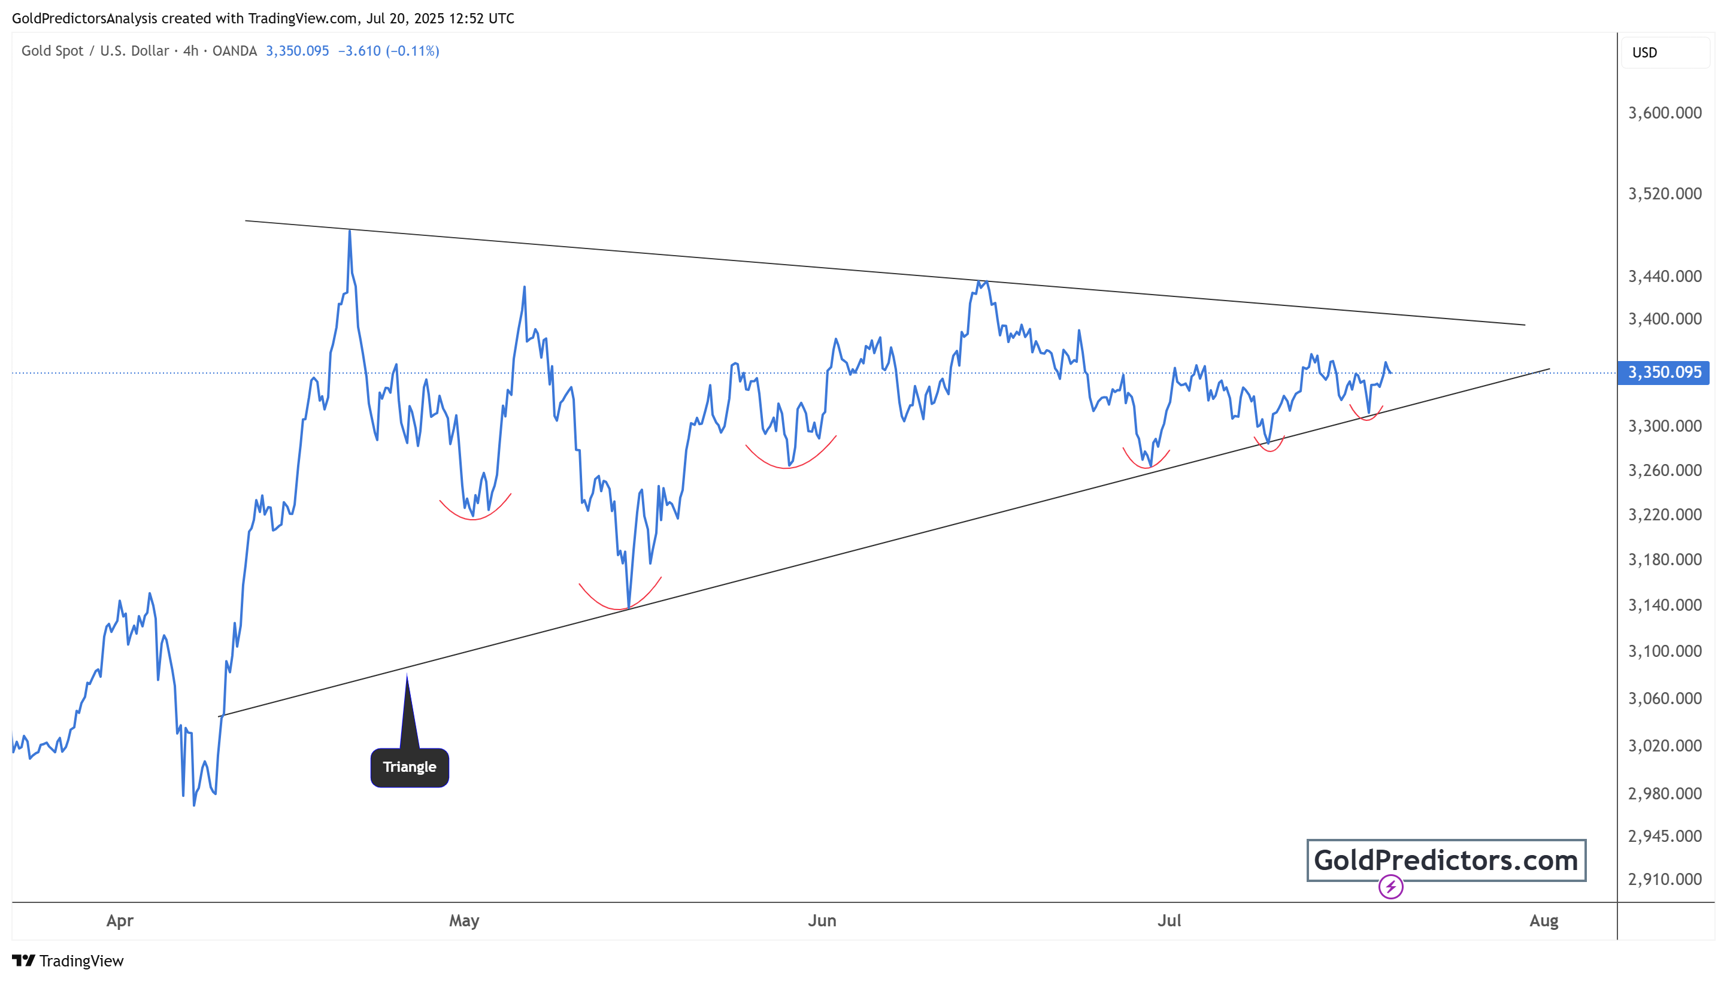Select the Jun label on time axis
This screenshot has height=982, width=1727.
pos(822,921)
